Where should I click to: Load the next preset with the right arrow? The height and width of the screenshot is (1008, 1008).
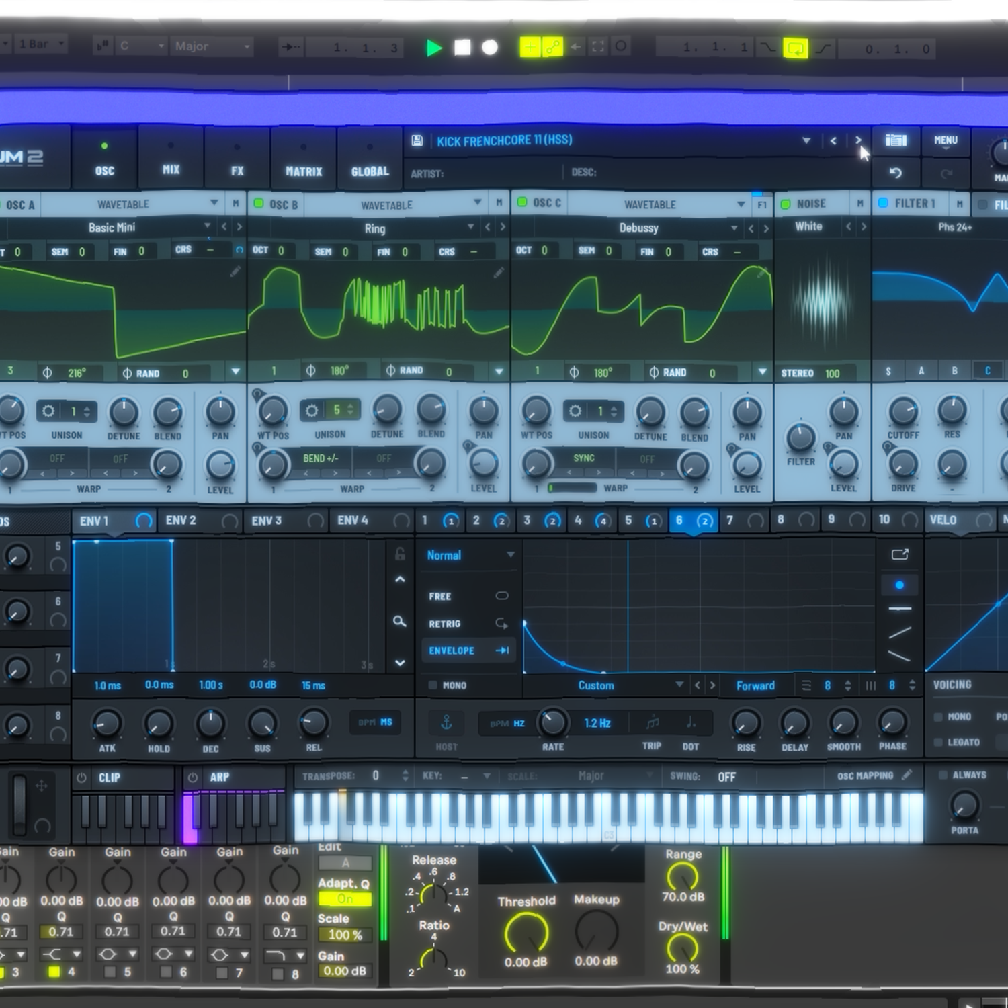[x=858, y=140]
